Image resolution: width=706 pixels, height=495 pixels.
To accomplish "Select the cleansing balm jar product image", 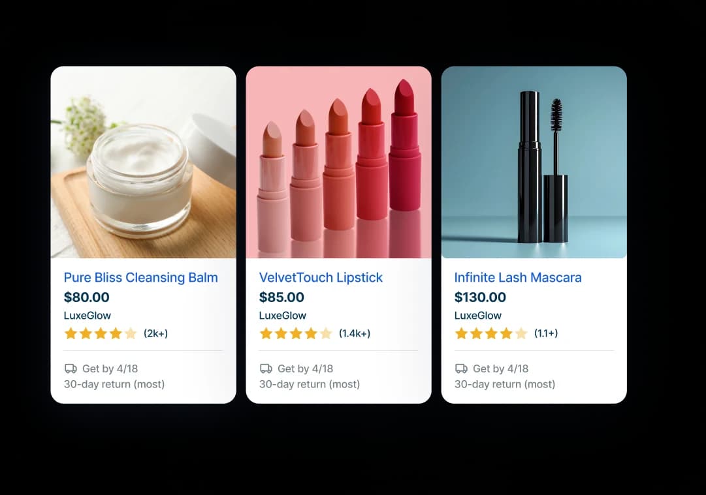I will 144,162.
